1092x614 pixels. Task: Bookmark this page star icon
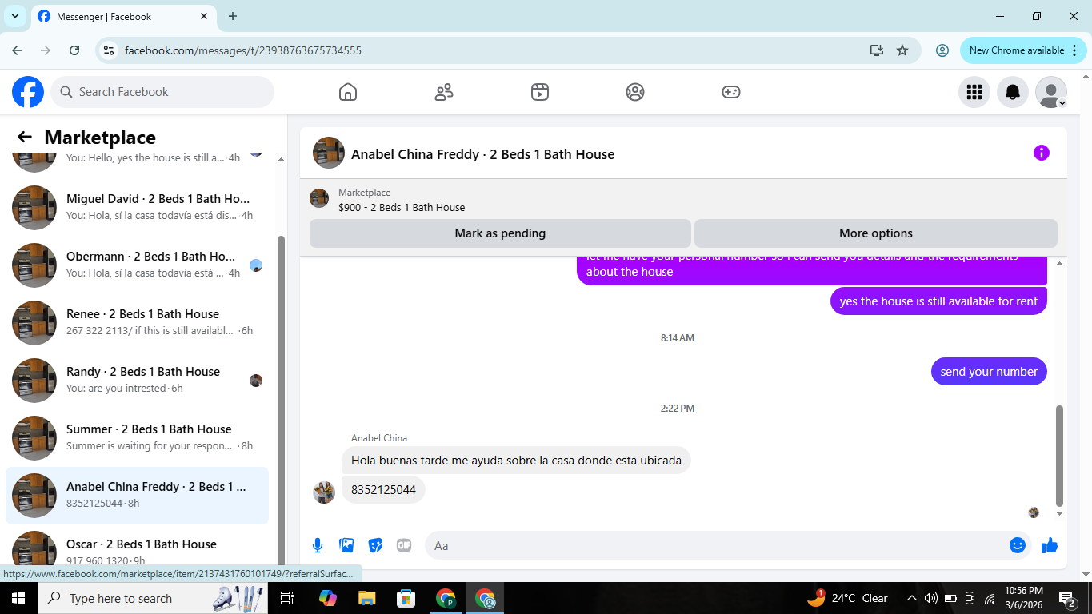(902, 50)
